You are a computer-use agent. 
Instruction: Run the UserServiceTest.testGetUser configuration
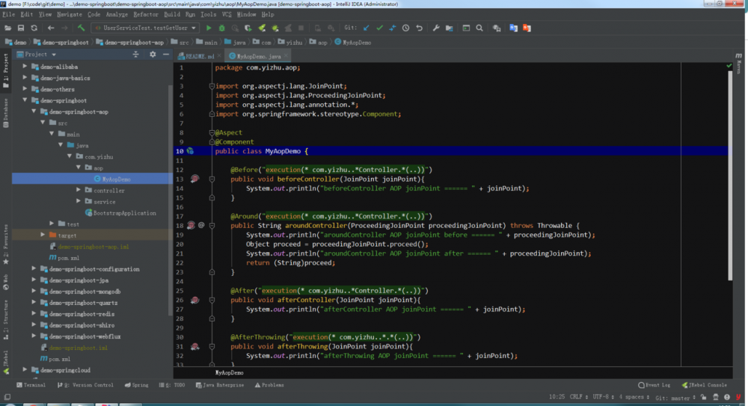209,28
